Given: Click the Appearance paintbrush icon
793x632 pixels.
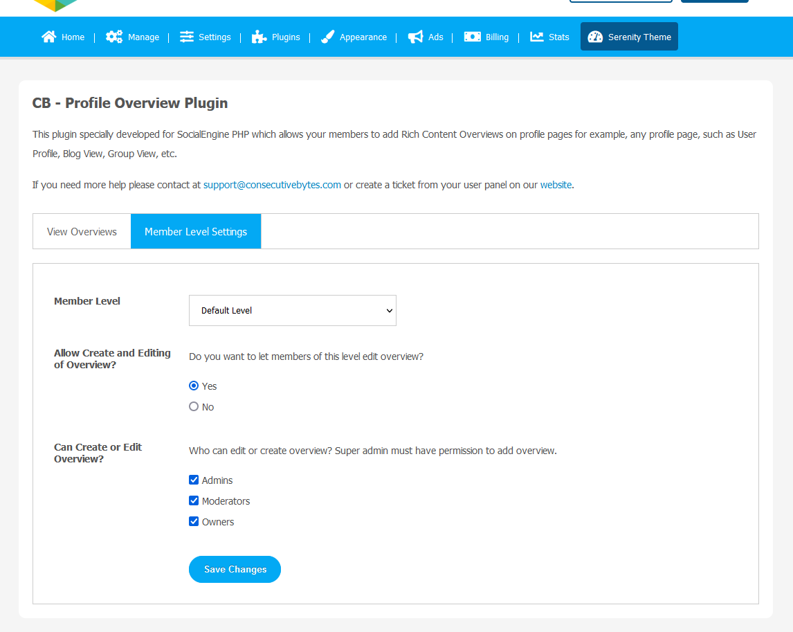Looking at the screenshot, I should coord(328,37).
